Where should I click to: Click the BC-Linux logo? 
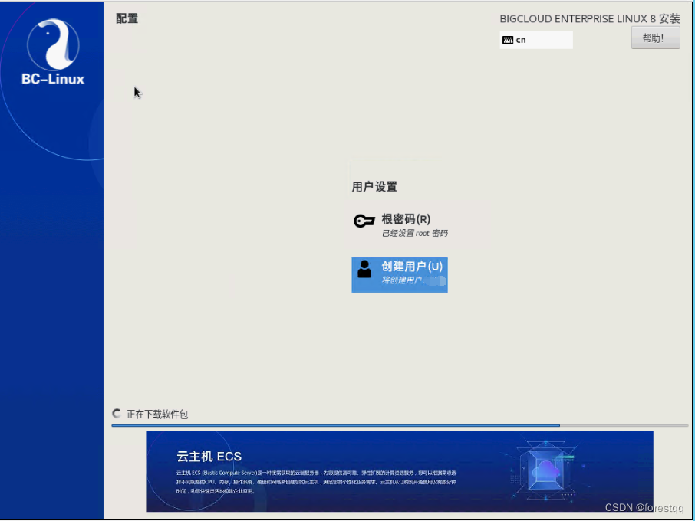point(53,52)
